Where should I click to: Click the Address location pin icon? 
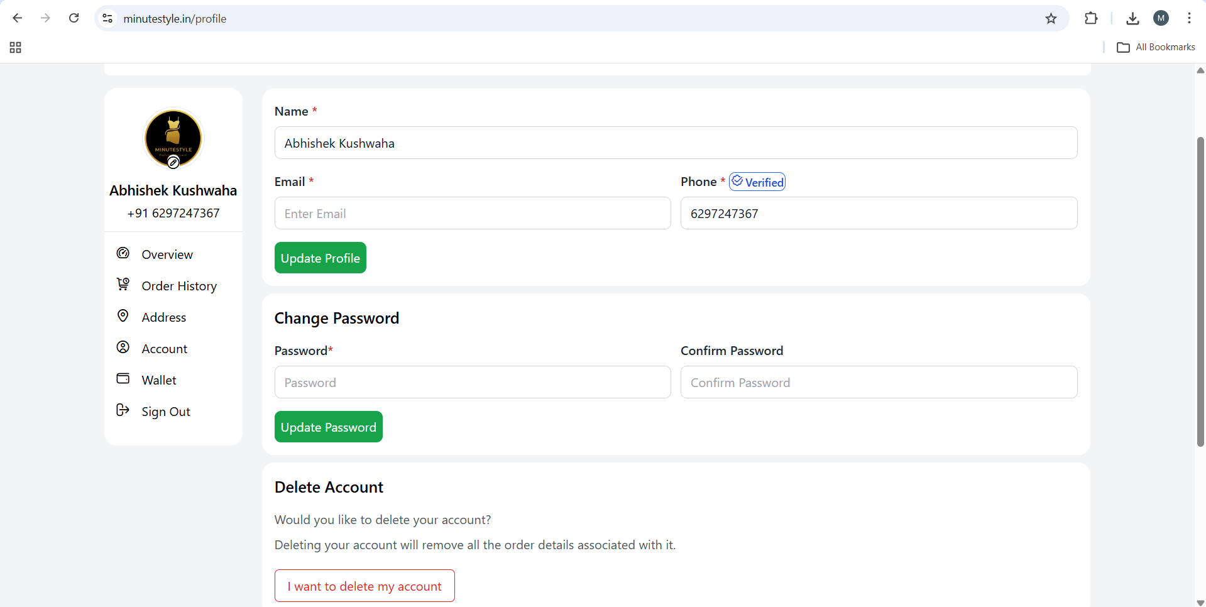coord(123,316)
